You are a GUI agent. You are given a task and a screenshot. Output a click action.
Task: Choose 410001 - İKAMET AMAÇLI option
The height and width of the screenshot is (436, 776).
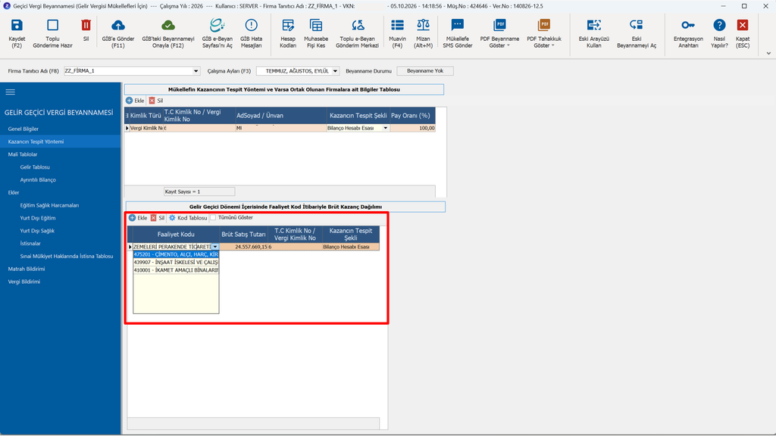click(x=176, y=270)
